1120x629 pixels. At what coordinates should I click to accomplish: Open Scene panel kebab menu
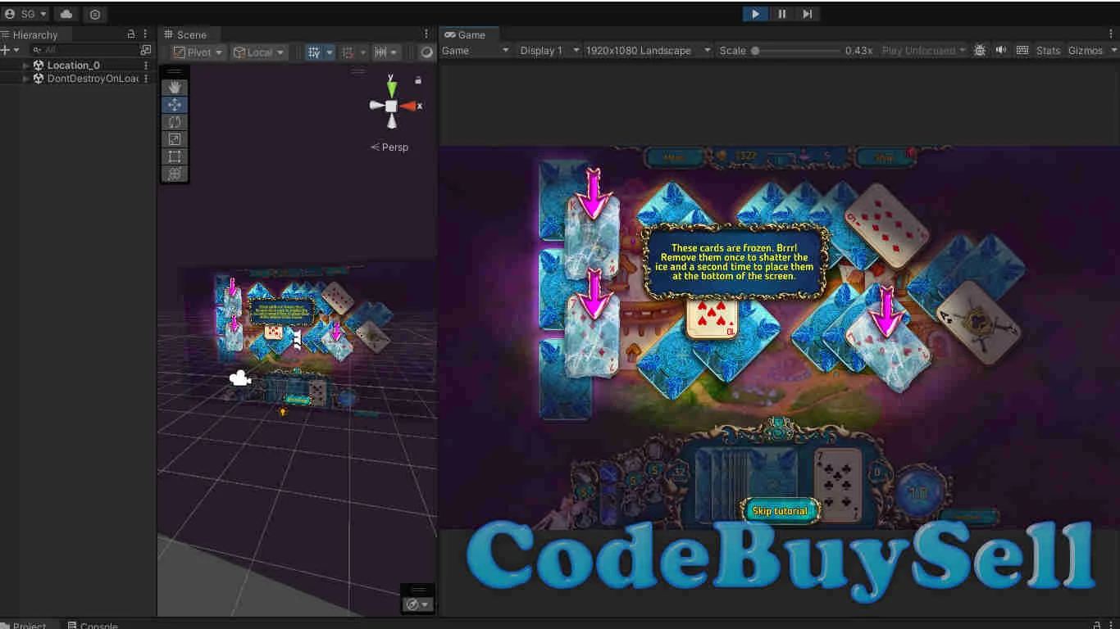pyautogui.click(x=426, y=34)
